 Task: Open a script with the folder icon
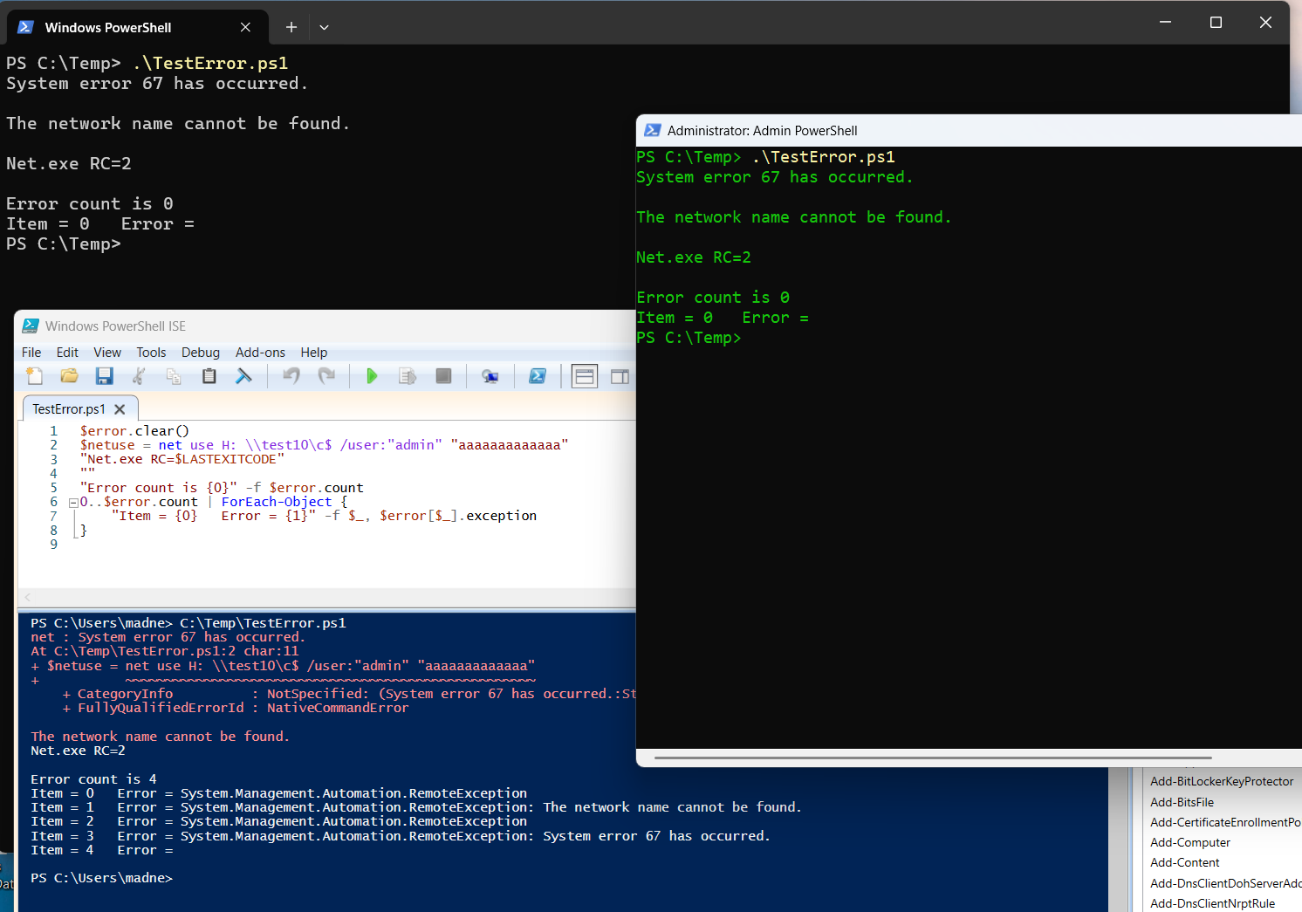point(69,376)
